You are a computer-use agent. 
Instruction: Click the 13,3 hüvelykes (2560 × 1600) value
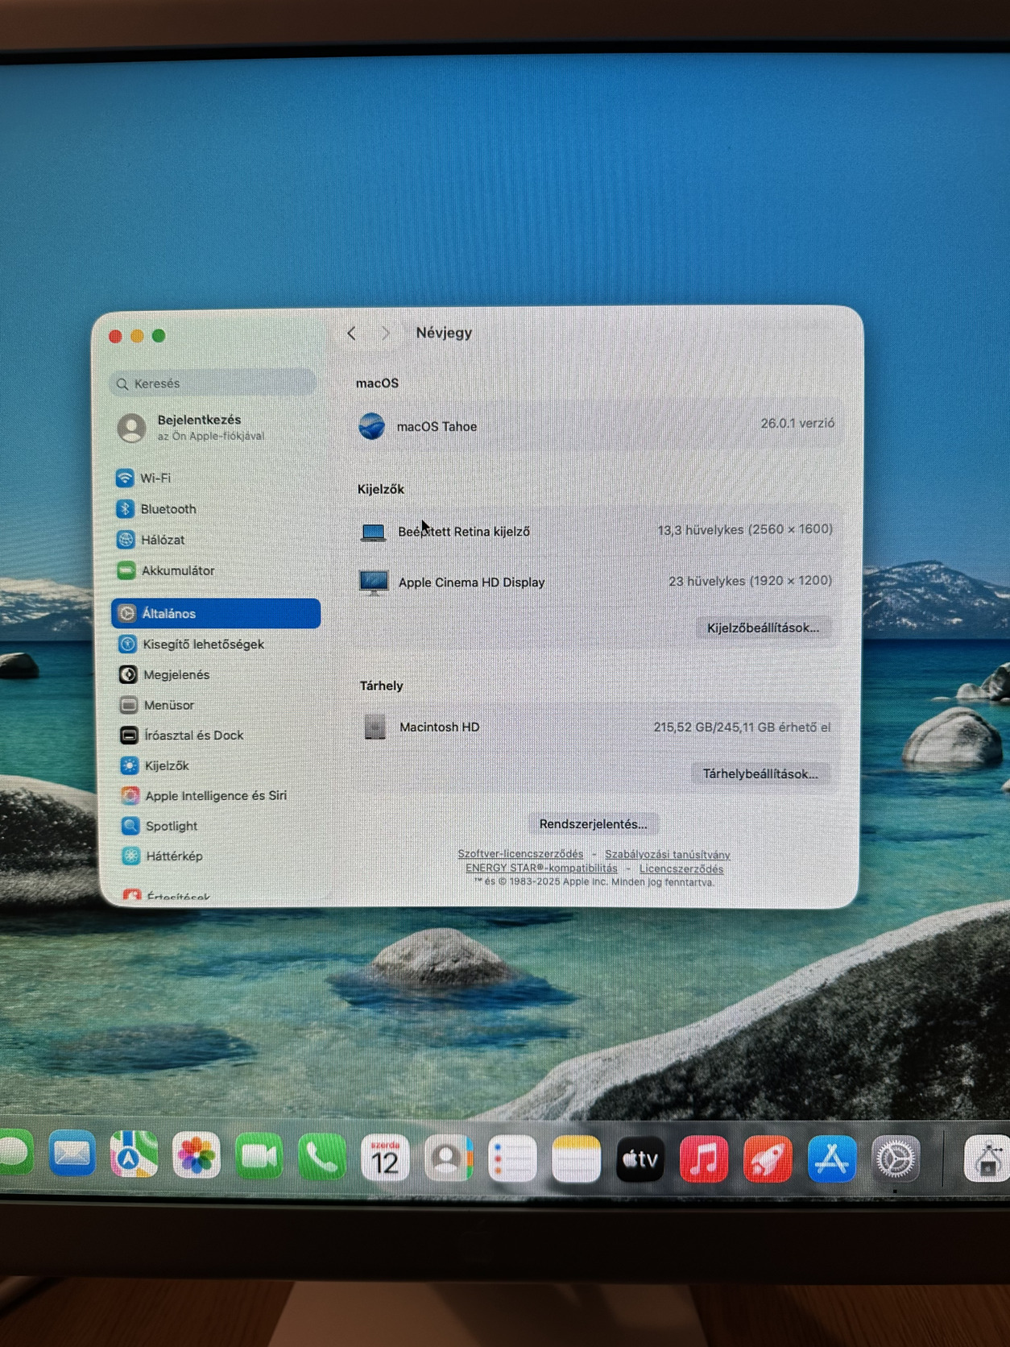click(745, 529)
